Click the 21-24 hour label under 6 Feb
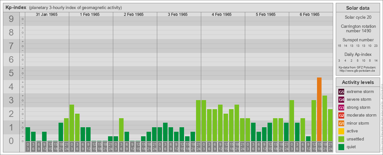The image size is (383, 155). click(330, 147)
